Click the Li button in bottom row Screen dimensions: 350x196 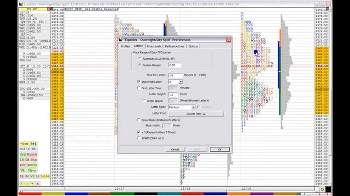pyautogui.click(x=38, y=176)
